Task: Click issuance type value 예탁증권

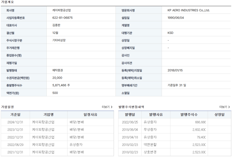Action: click(58, 70)
